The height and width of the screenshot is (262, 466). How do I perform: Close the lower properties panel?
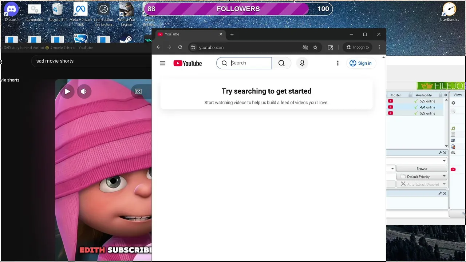445,194
